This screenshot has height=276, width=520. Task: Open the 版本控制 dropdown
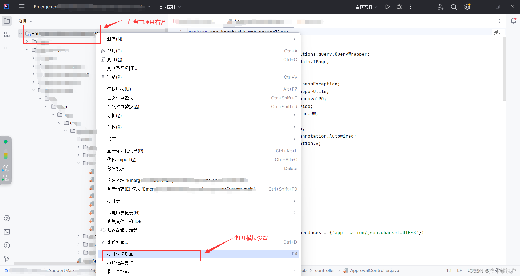169,7
